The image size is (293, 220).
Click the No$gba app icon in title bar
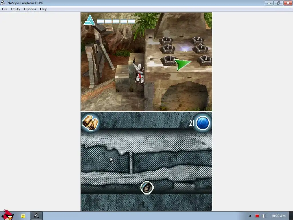(x=3, y=3)
